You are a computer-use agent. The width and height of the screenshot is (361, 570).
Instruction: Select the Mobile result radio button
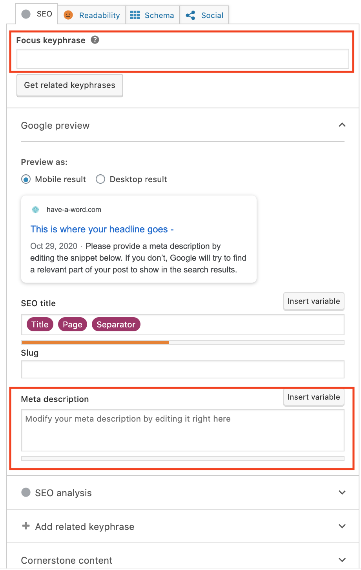click(26, 179)
